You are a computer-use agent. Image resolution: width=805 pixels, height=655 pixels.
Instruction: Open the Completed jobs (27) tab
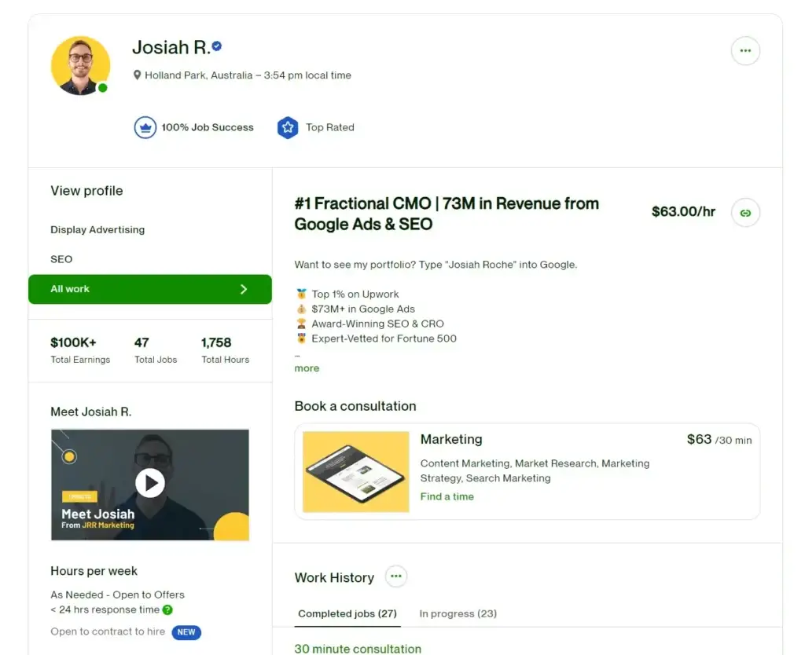point(347,613)
